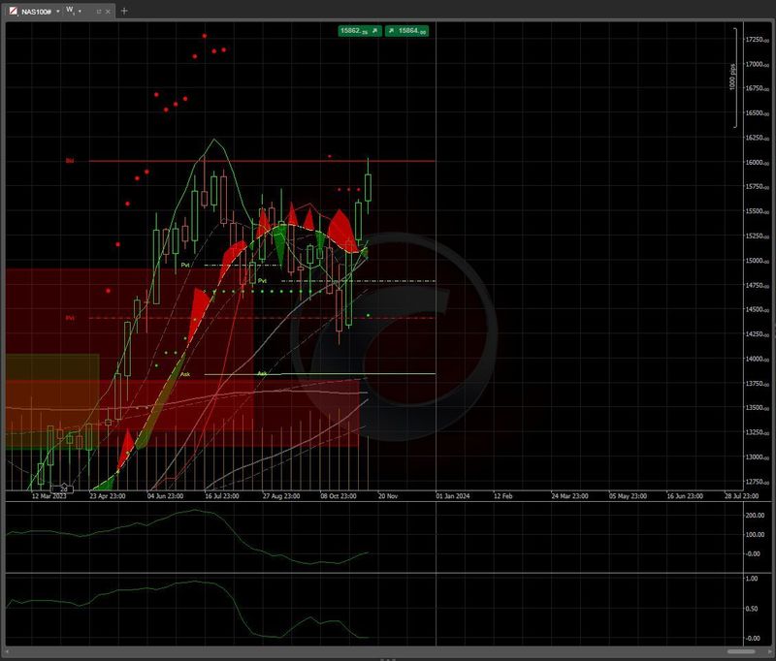The height and width of the screenshot is (661, 776).
Task: Click the buy quote button showing 15864
Action: (x=409, y=30)
